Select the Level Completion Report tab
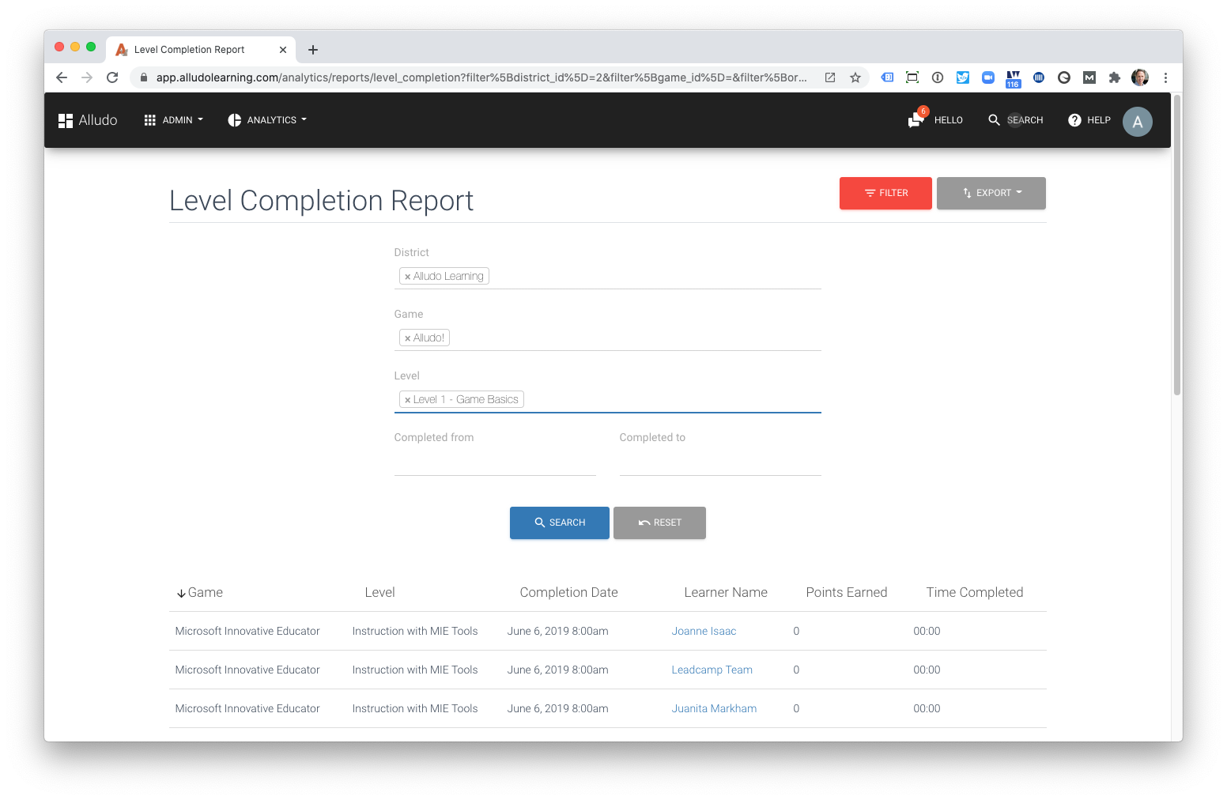The height and width of the screenshot is (800, 1227). pyautogui.click(x=201, y=50)
